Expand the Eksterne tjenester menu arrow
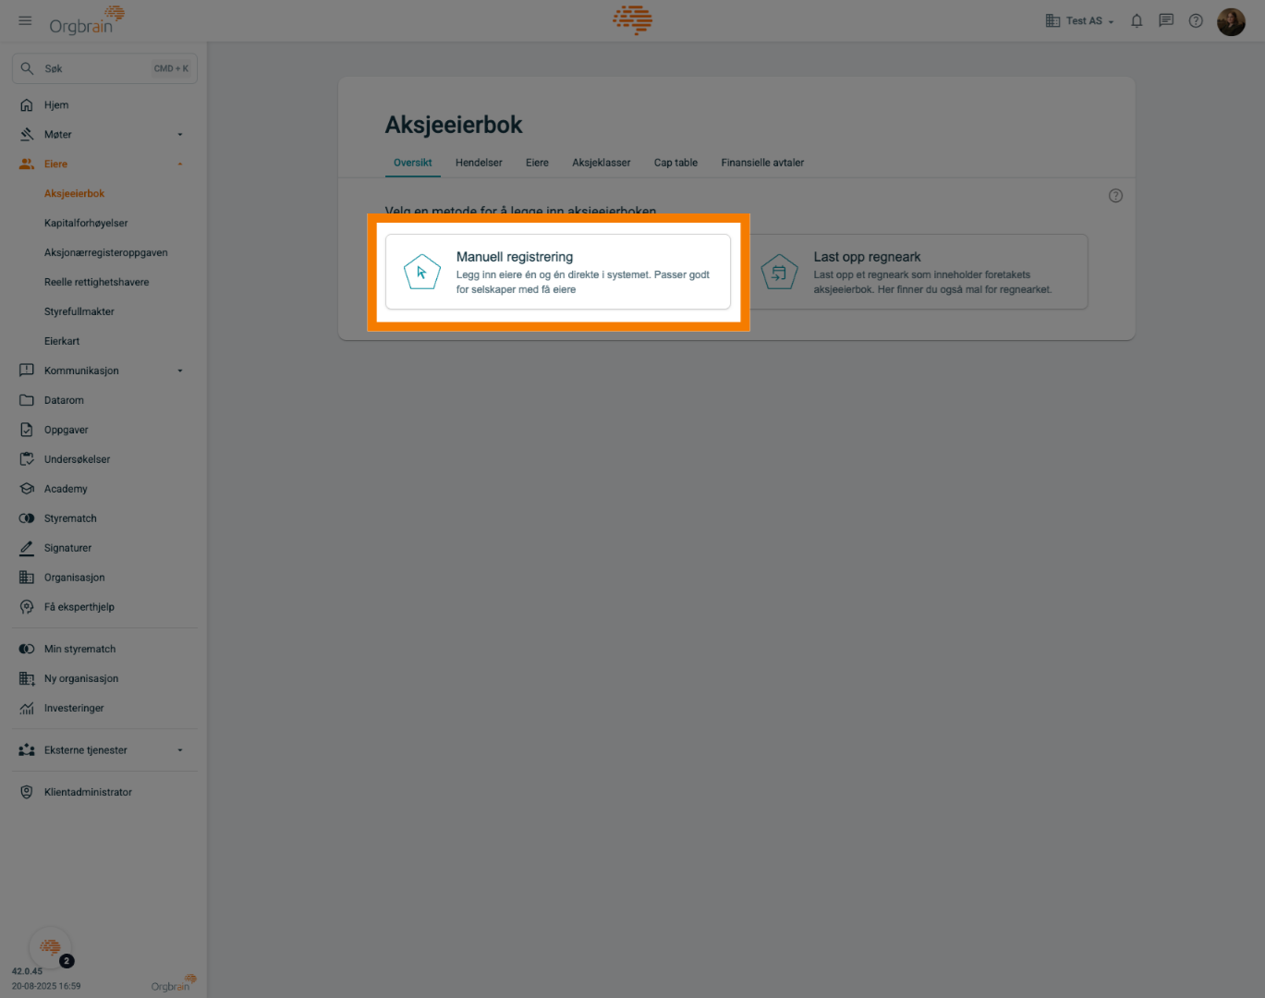This screenshot has height=998, width=1265. (x=180, y=750)
